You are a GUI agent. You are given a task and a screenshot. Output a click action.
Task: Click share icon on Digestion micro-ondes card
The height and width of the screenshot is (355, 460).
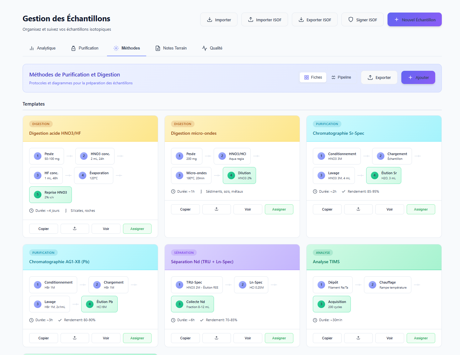(x=217, y=209)
